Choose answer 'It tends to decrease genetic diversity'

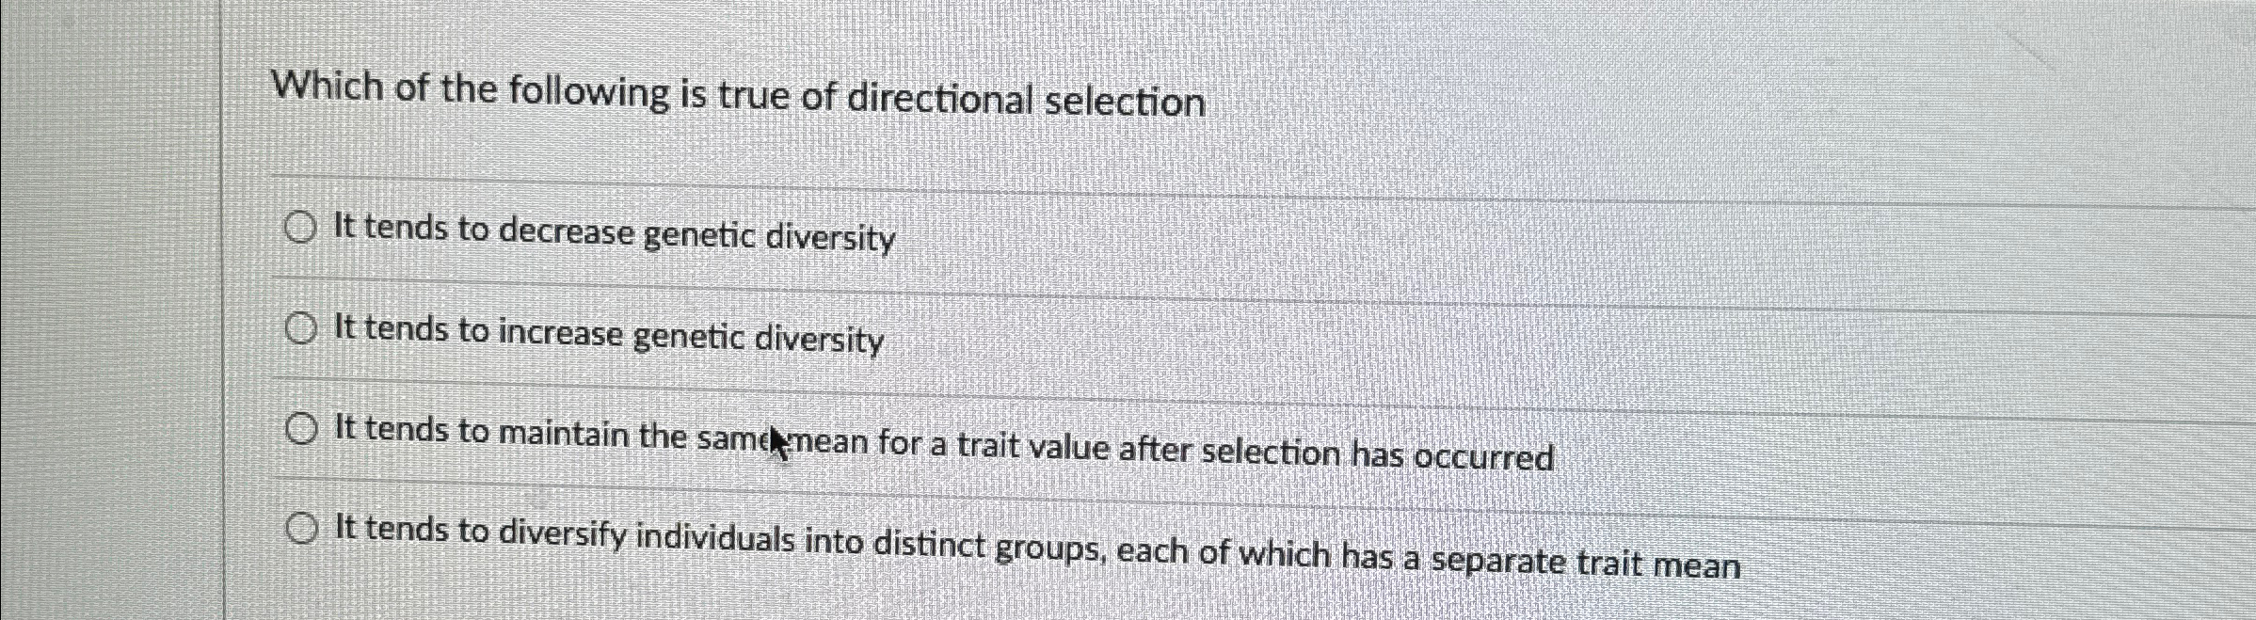click(x=613, y=233)
